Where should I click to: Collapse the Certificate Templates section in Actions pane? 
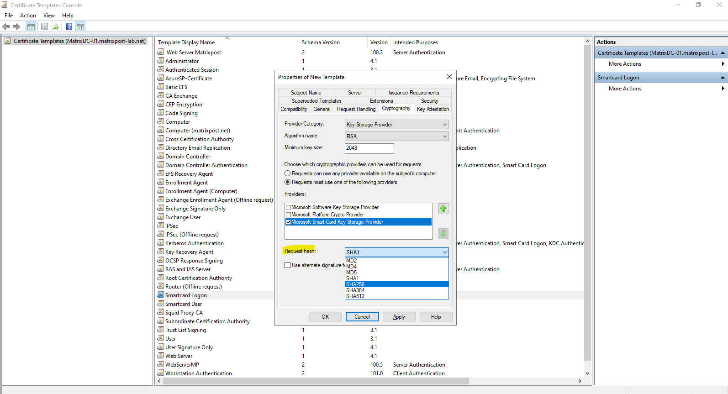pos(723,53)
